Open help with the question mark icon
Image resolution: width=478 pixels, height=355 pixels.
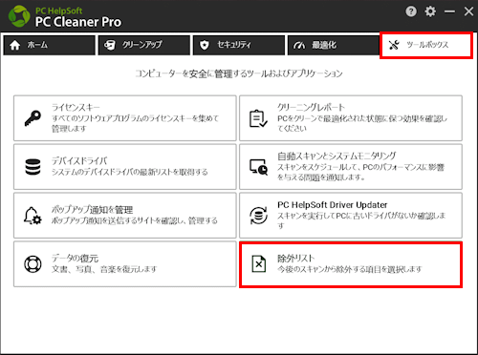click(411, 11)
